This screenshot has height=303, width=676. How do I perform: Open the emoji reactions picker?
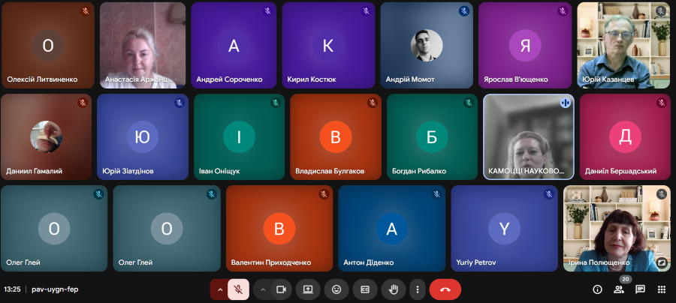click(x=336, y=289)
